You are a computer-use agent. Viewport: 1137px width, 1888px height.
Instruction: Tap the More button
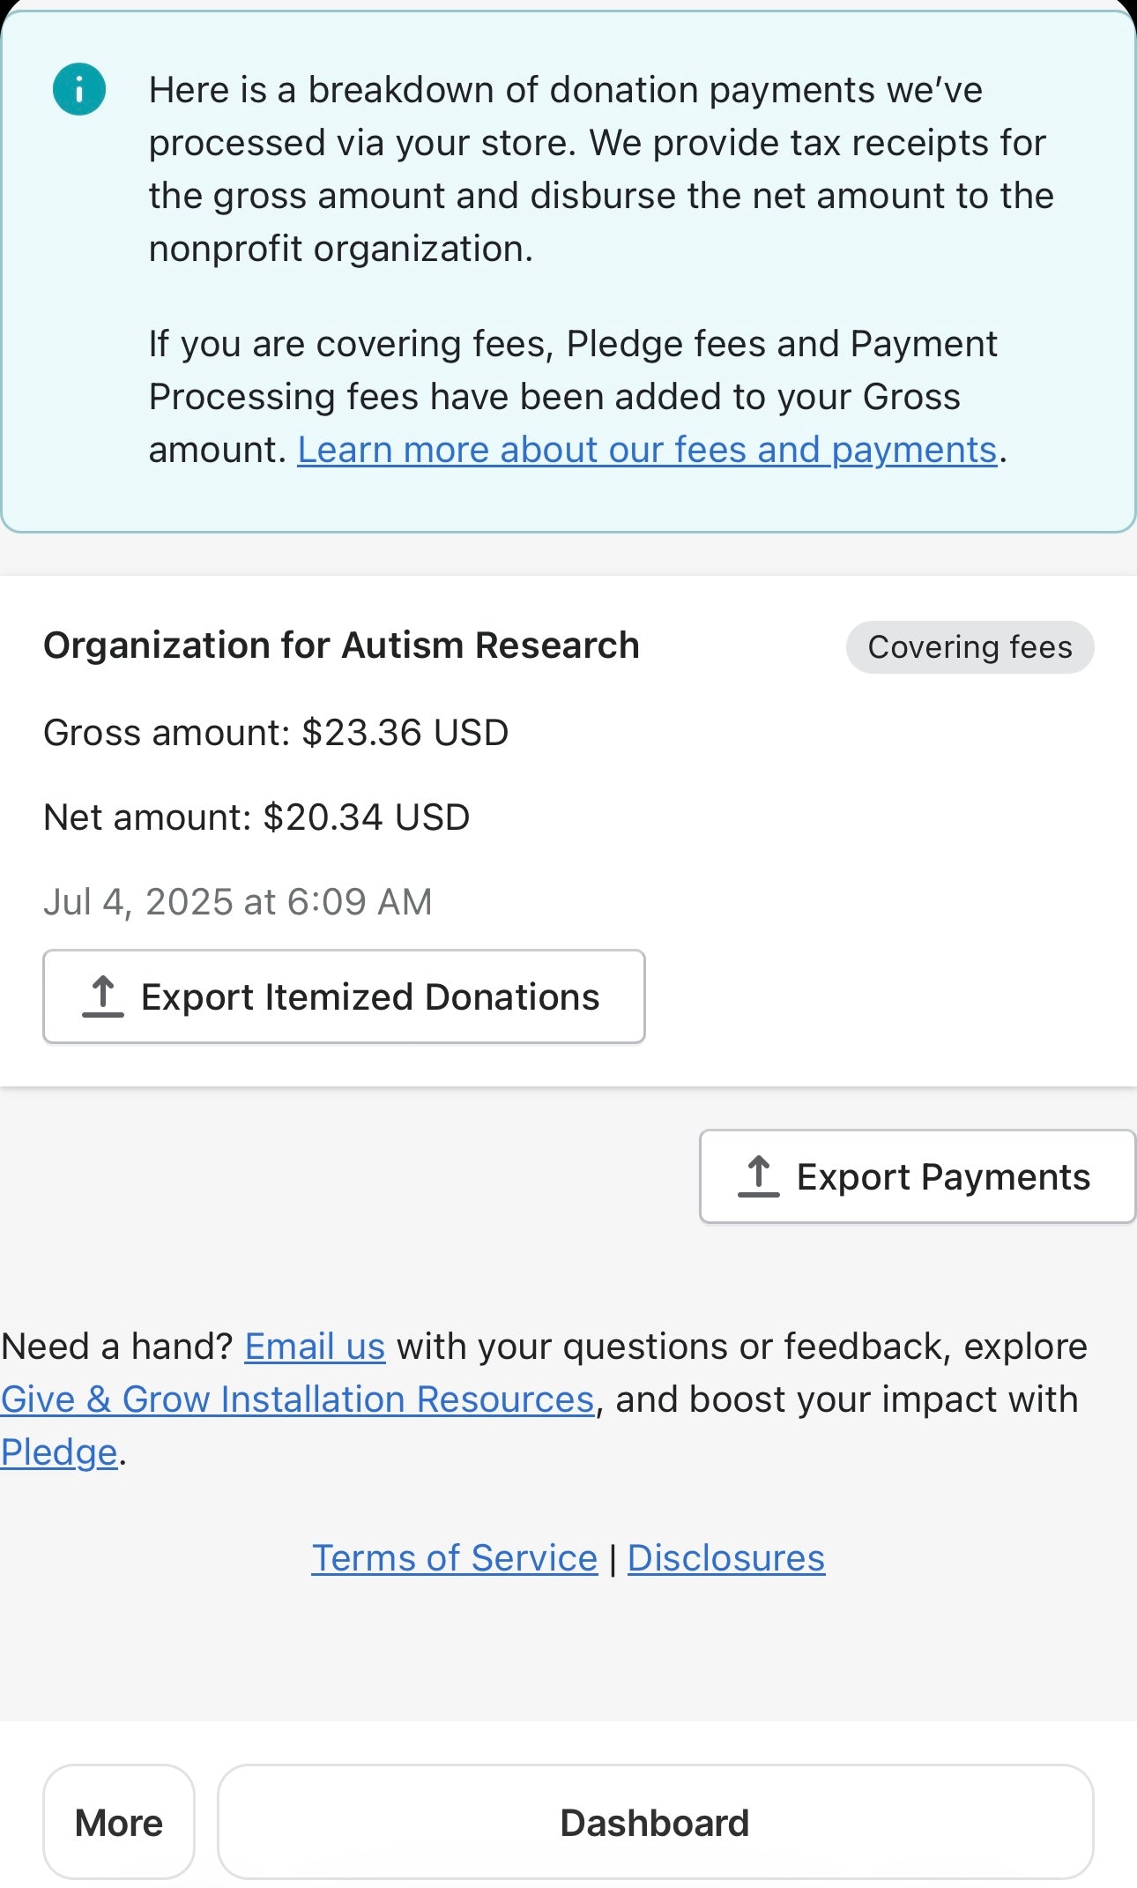pyautogui.click(x=119, y=1822)
